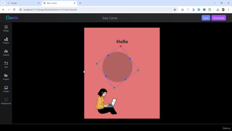
Task: Open the tab search dropdown arrow
Action: coord(3,3)
